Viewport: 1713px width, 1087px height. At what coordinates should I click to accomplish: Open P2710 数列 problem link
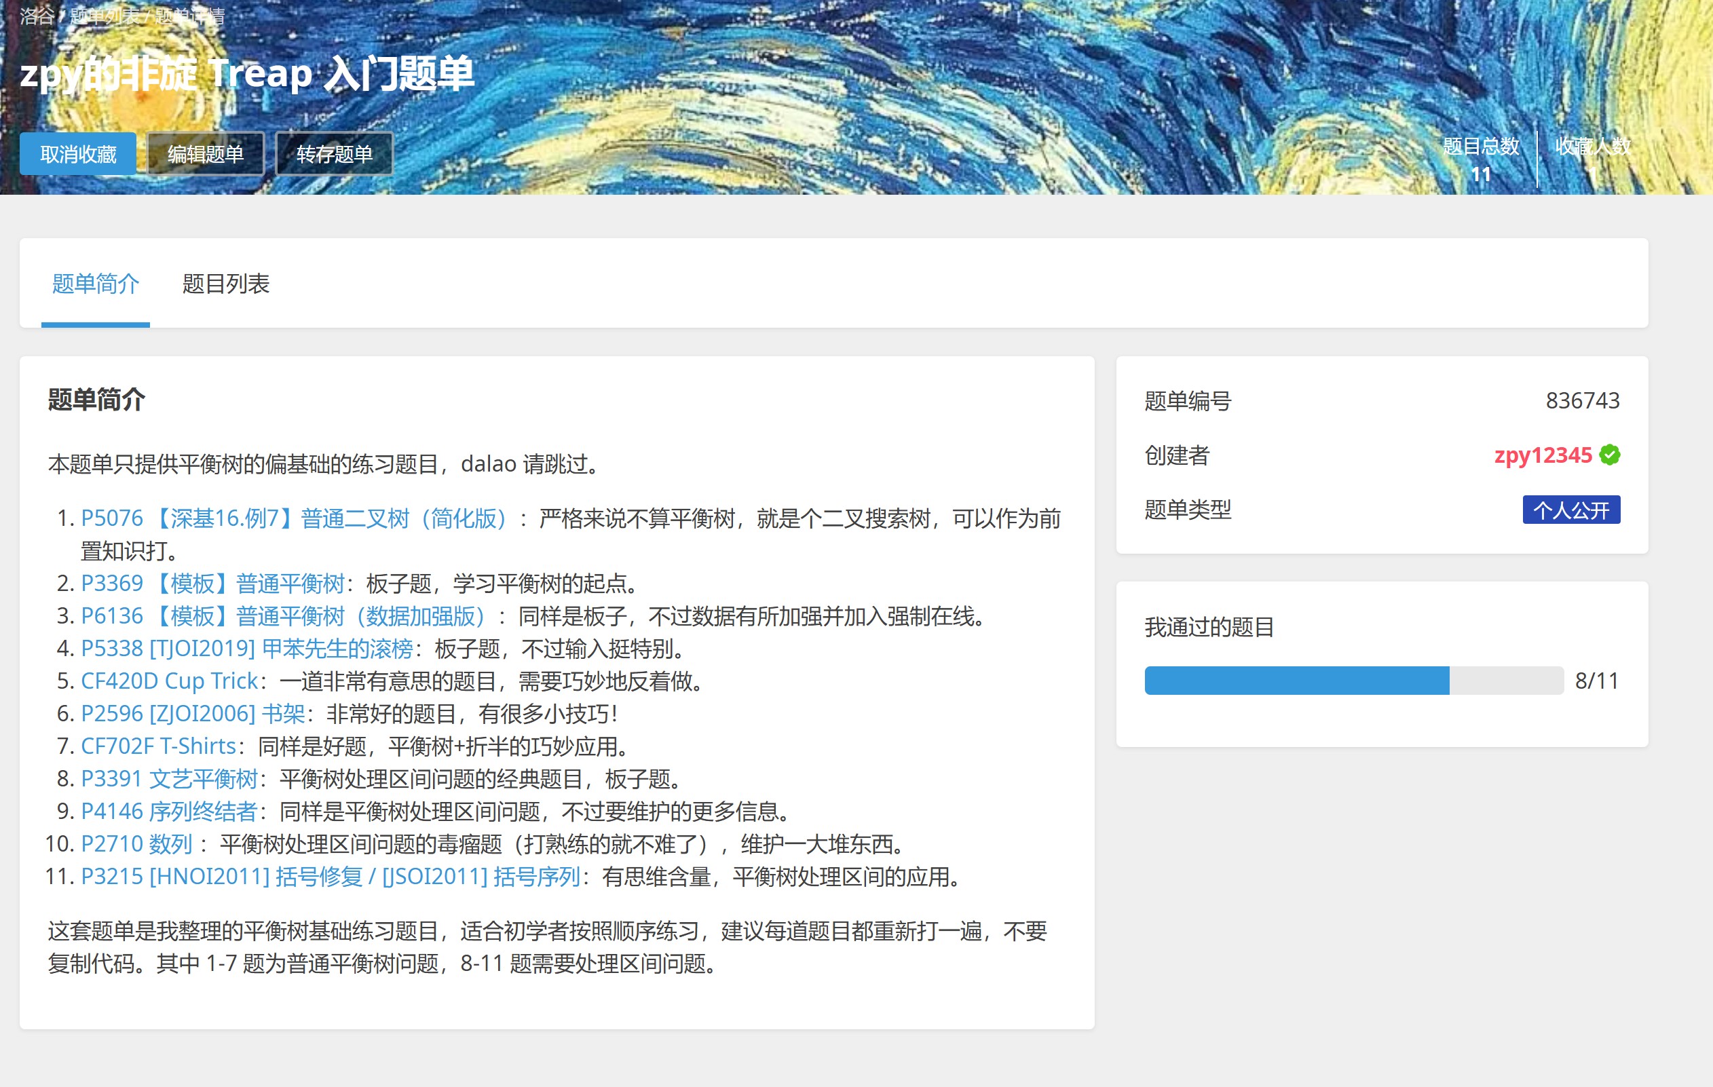tap(136, 844)
